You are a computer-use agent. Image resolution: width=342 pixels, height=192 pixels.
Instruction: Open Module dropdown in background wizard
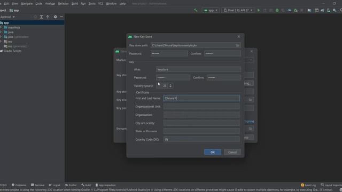251,60
